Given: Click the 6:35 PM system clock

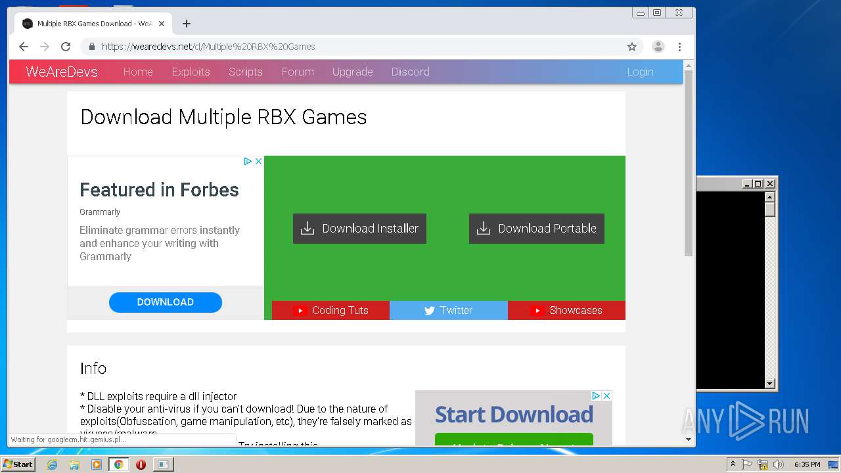Looking at the screenshot, I should click(807, 464).
